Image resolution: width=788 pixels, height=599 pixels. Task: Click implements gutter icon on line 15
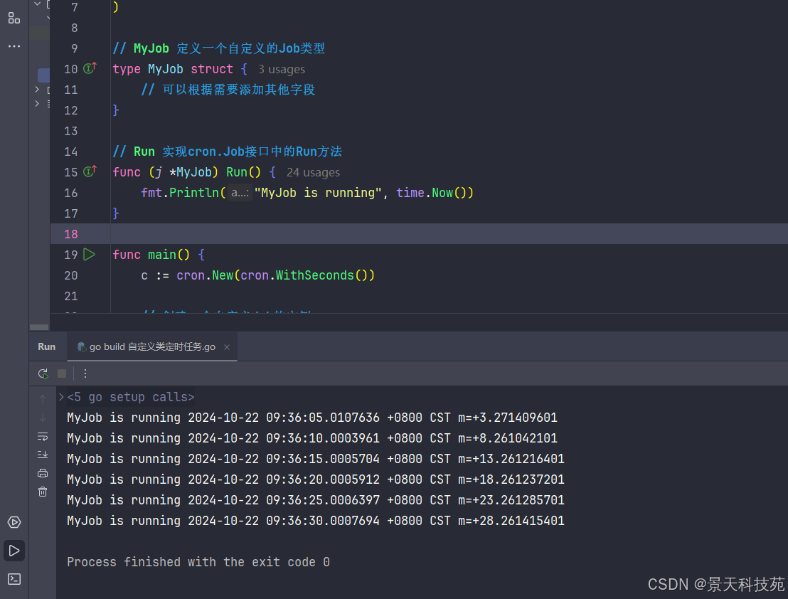[90, 171]
